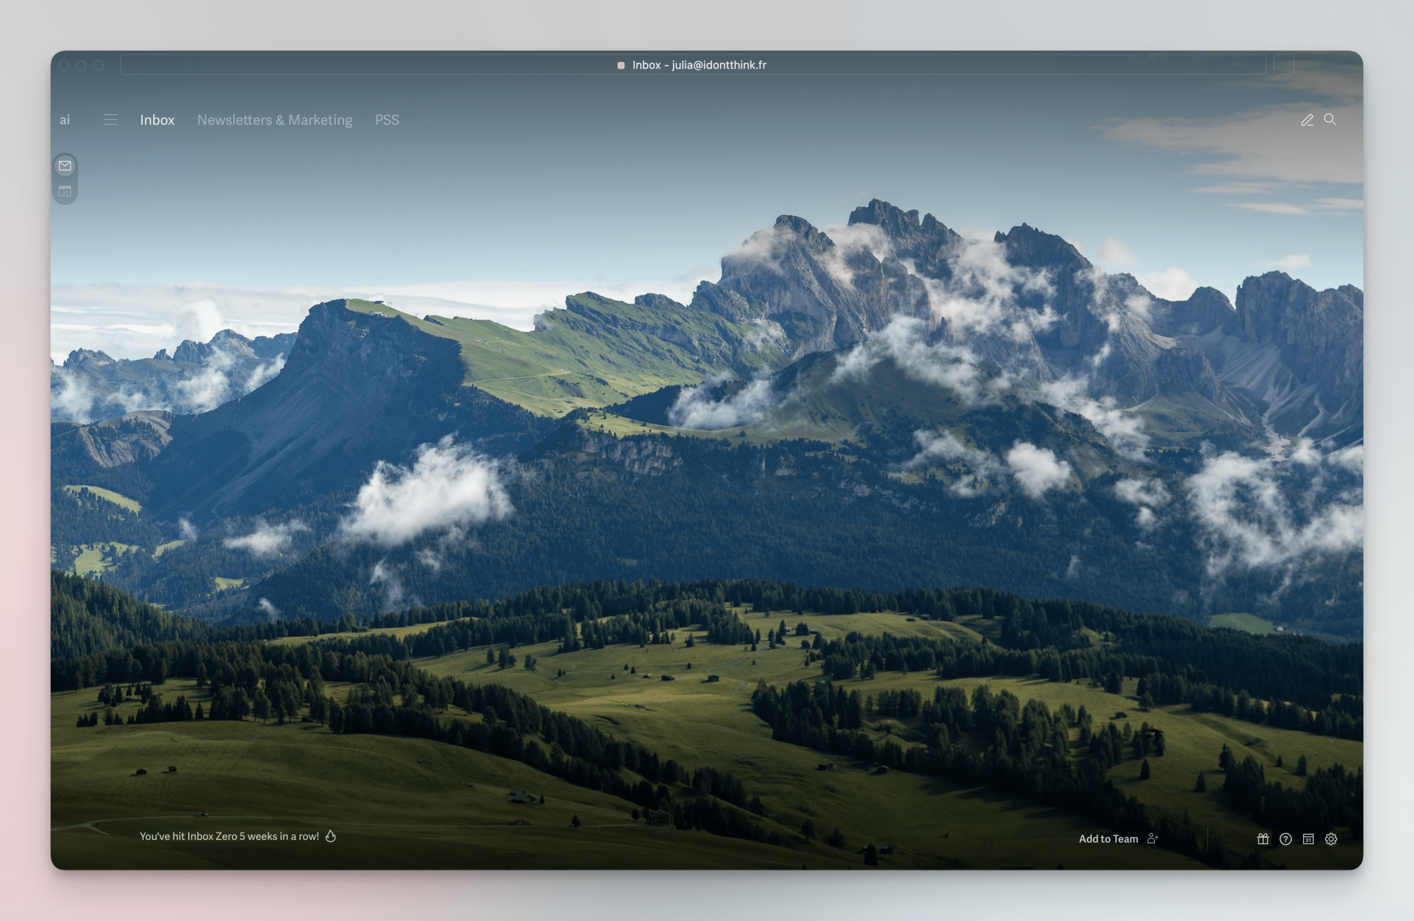The width and height of the screenshot is (1414, 921).
Task: Click the flame streak icon
Action: coord(331,836)
